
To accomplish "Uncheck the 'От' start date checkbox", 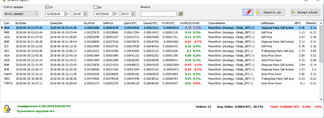I will tap(47, 7).
